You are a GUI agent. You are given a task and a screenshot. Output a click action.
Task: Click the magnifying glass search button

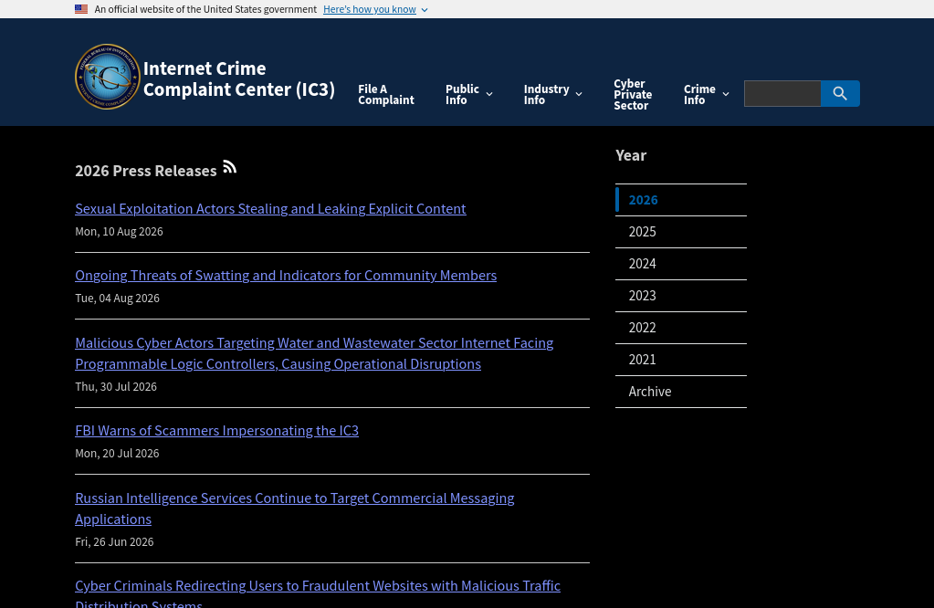tap(840, 93)
